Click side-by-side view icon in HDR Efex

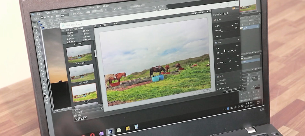108,25
